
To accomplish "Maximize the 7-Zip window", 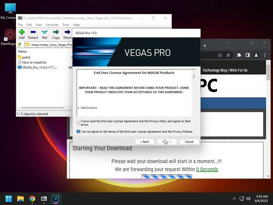I will pos(153,18).
